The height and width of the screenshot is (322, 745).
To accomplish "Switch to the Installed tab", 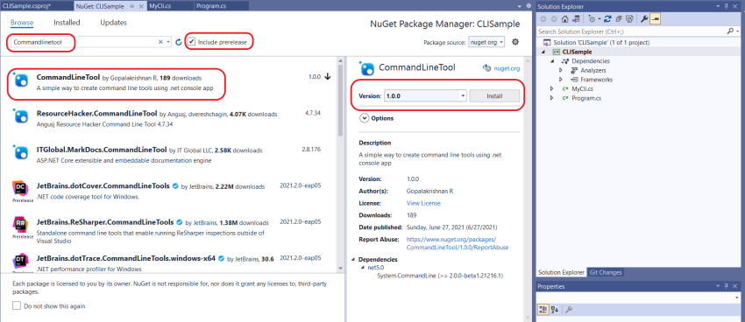I will [67, 22].
